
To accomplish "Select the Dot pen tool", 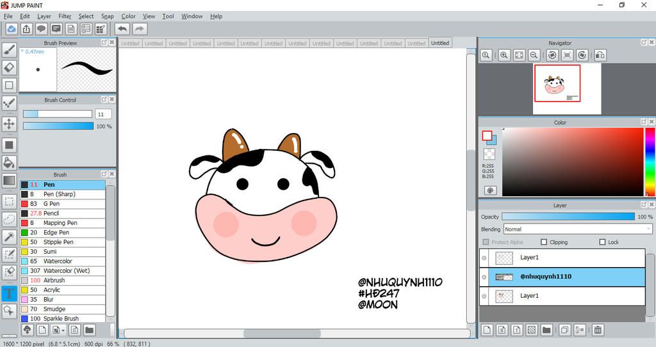I will pyautogui.click(x=9, y=103).
